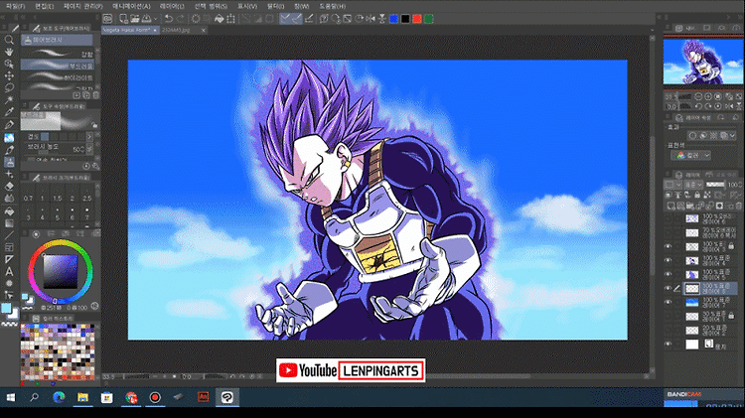
Task: Rotate canvas left in Navigator
Action: pos(698,106)
